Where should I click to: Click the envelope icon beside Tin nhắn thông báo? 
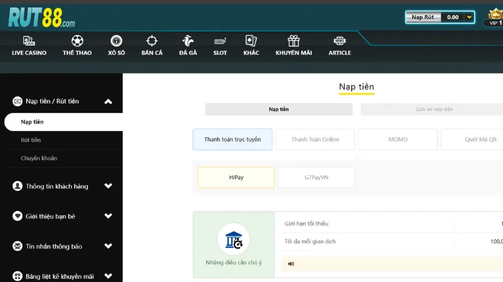click(x=18, y=246)
